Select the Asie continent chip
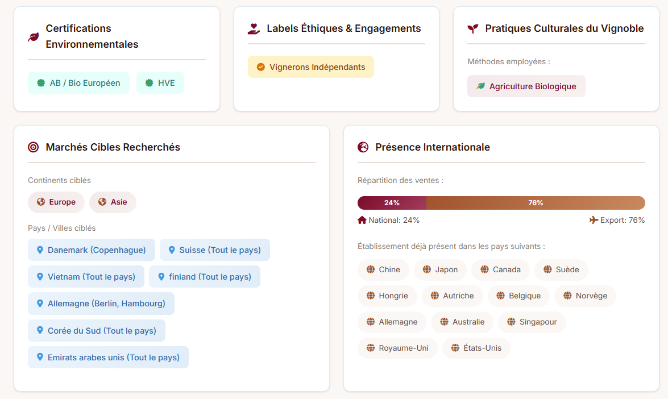 click(113, 202)
